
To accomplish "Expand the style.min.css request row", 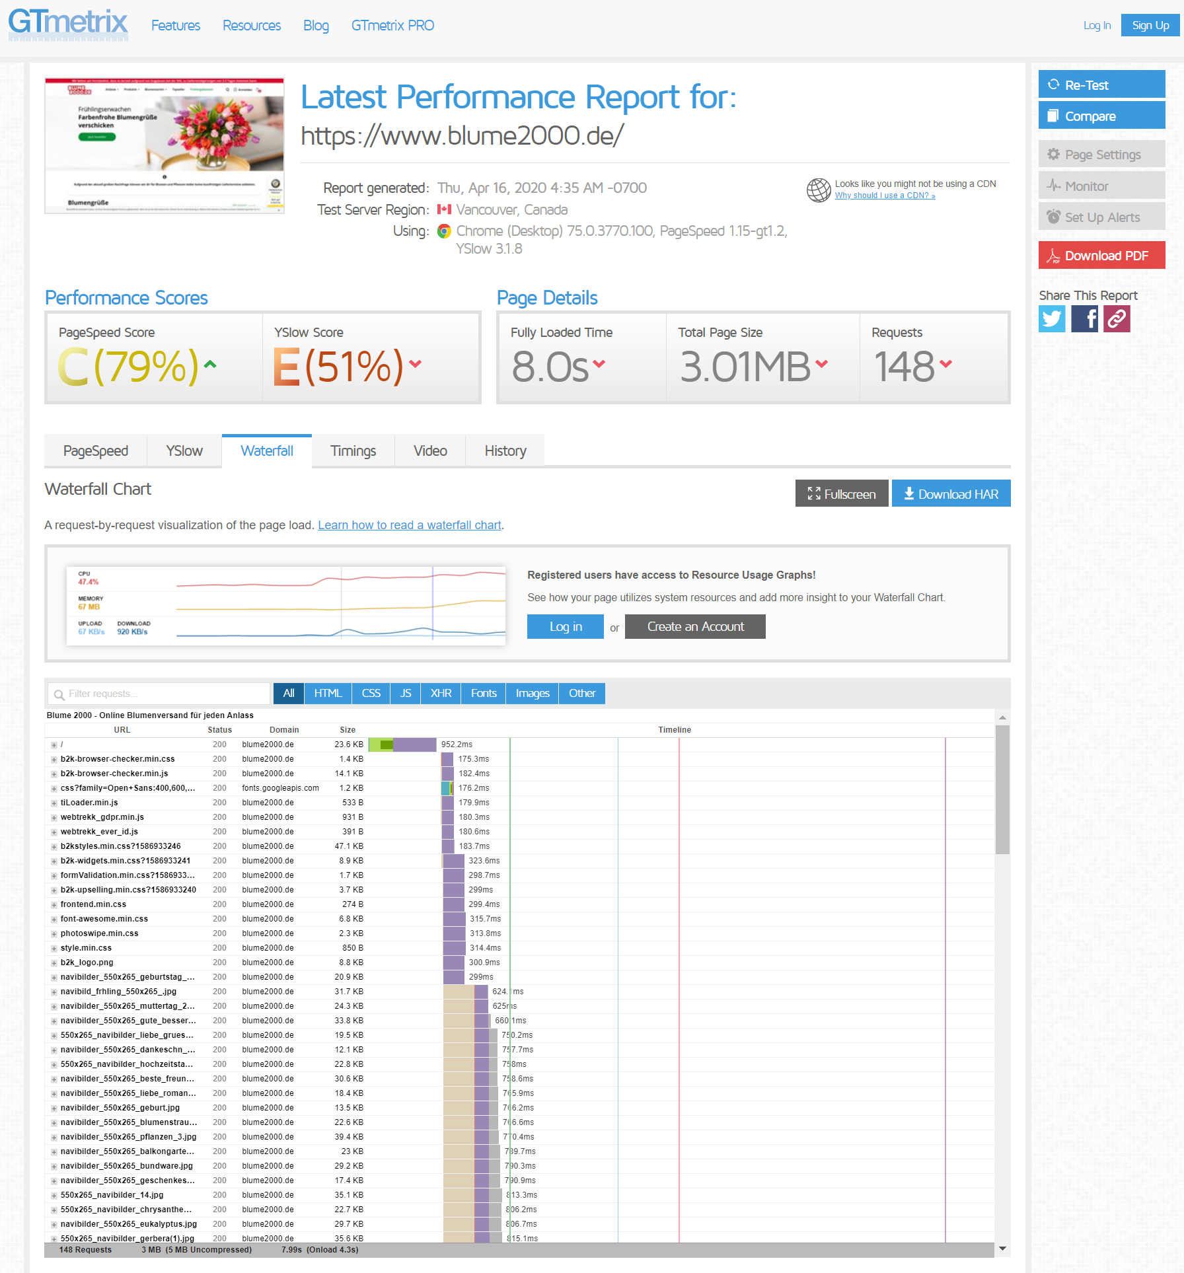I will click(54, 949).
